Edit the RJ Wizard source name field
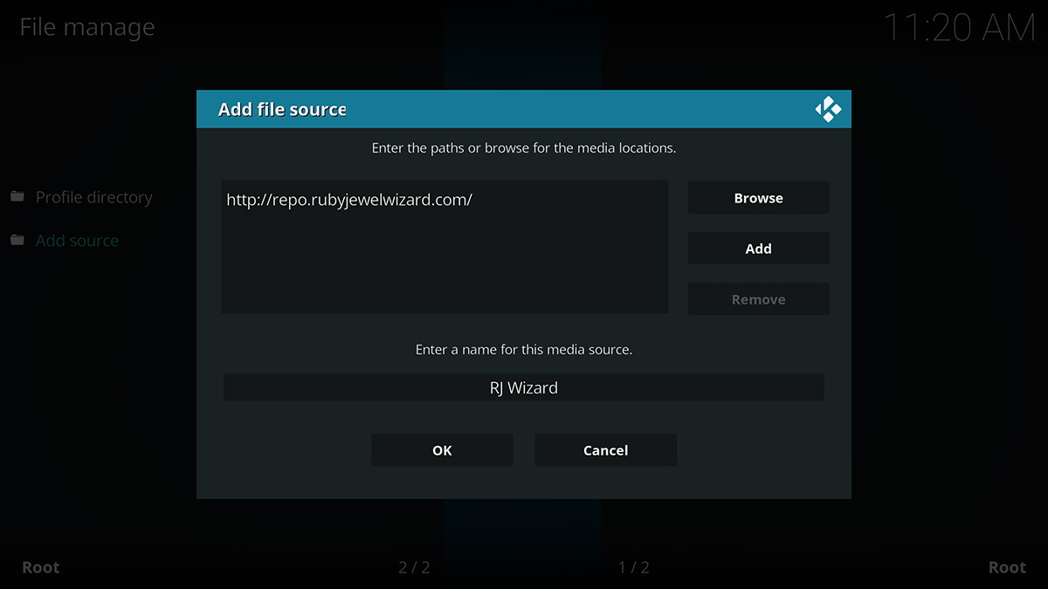This screenshot has width=1048, height=589. [524, 387]
